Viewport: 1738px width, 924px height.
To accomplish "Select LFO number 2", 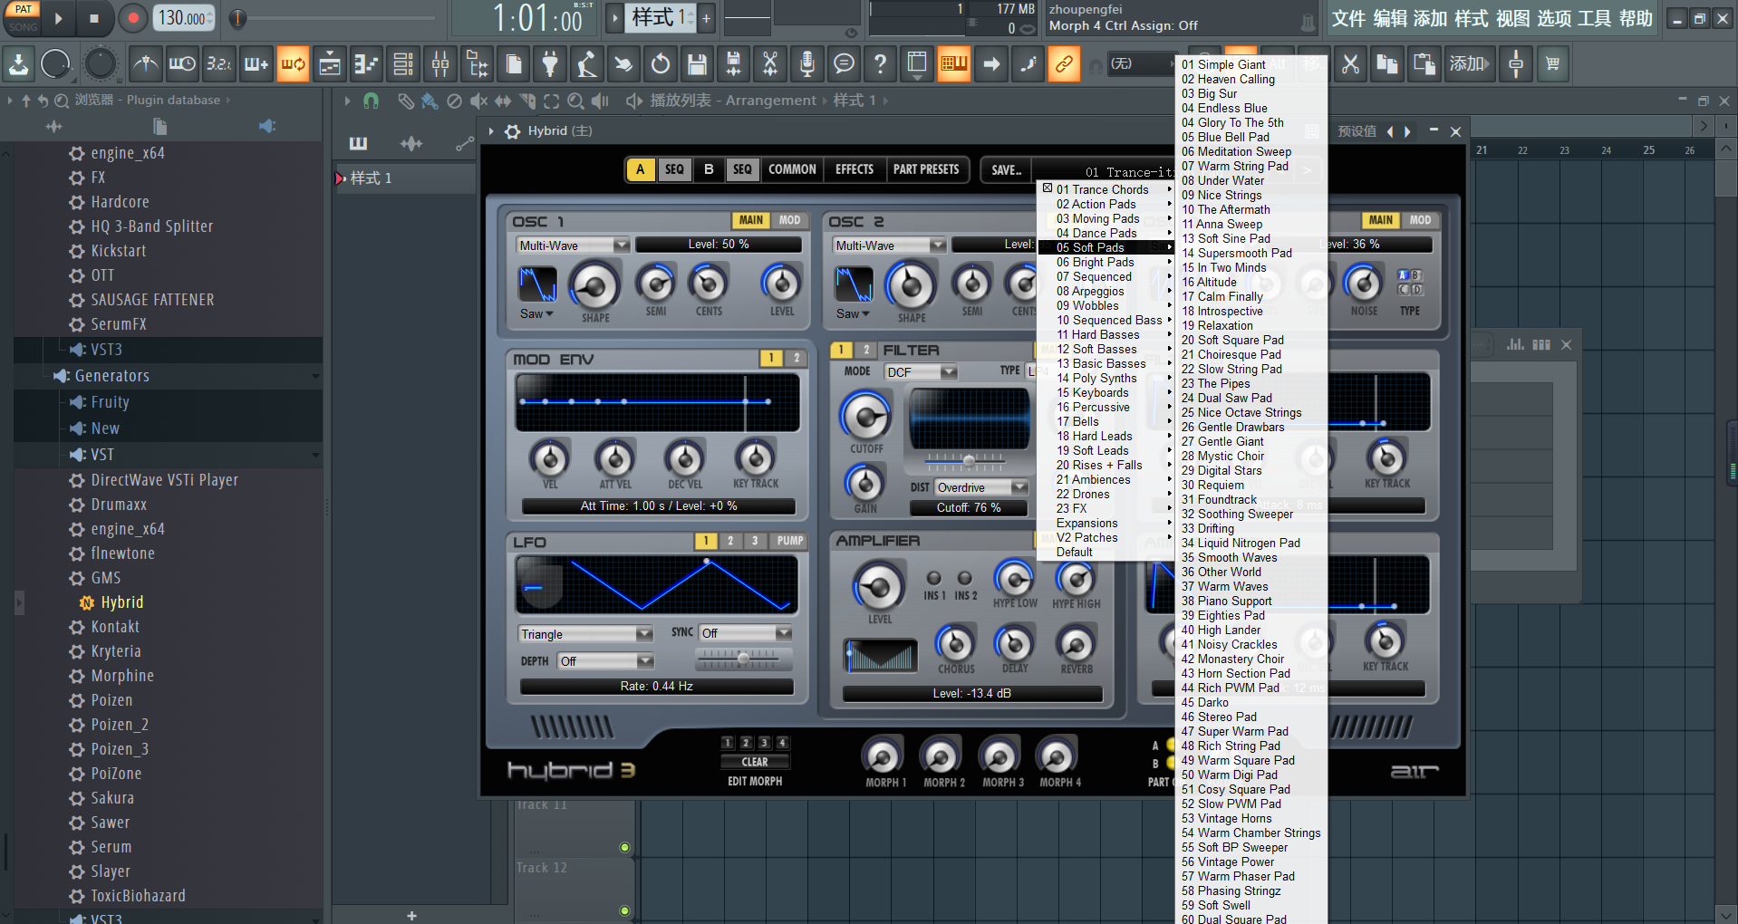I will point(730,541).
